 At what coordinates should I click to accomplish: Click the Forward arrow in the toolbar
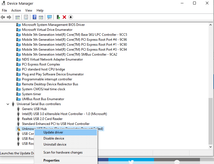tap(9, 17)
